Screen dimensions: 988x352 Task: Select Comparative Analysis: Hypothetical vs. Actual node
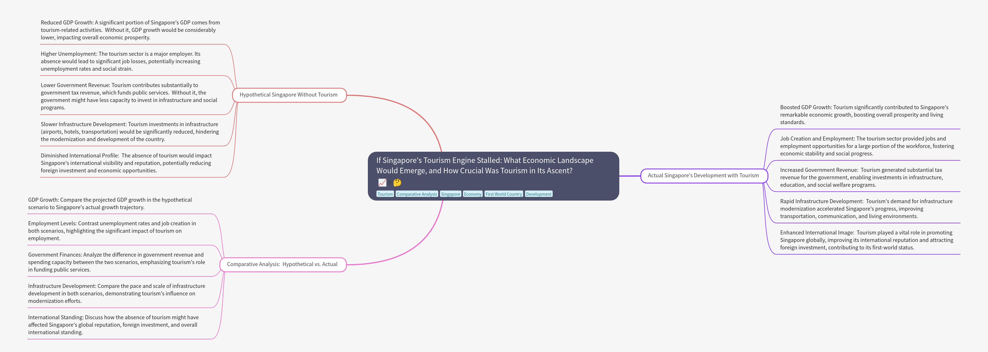[x=282, y=264]
